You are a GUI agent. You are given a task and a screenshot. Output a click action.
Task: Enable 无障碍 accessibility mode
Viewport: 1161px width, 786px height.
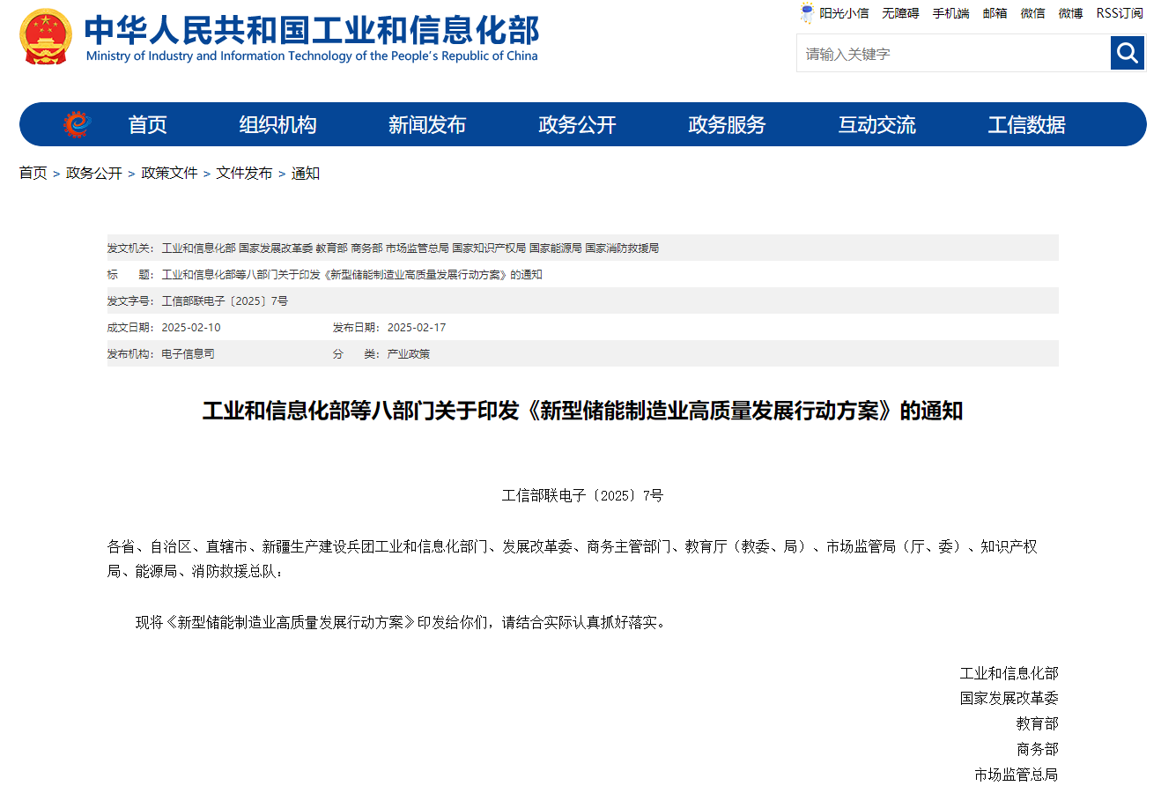pos(900,12)
